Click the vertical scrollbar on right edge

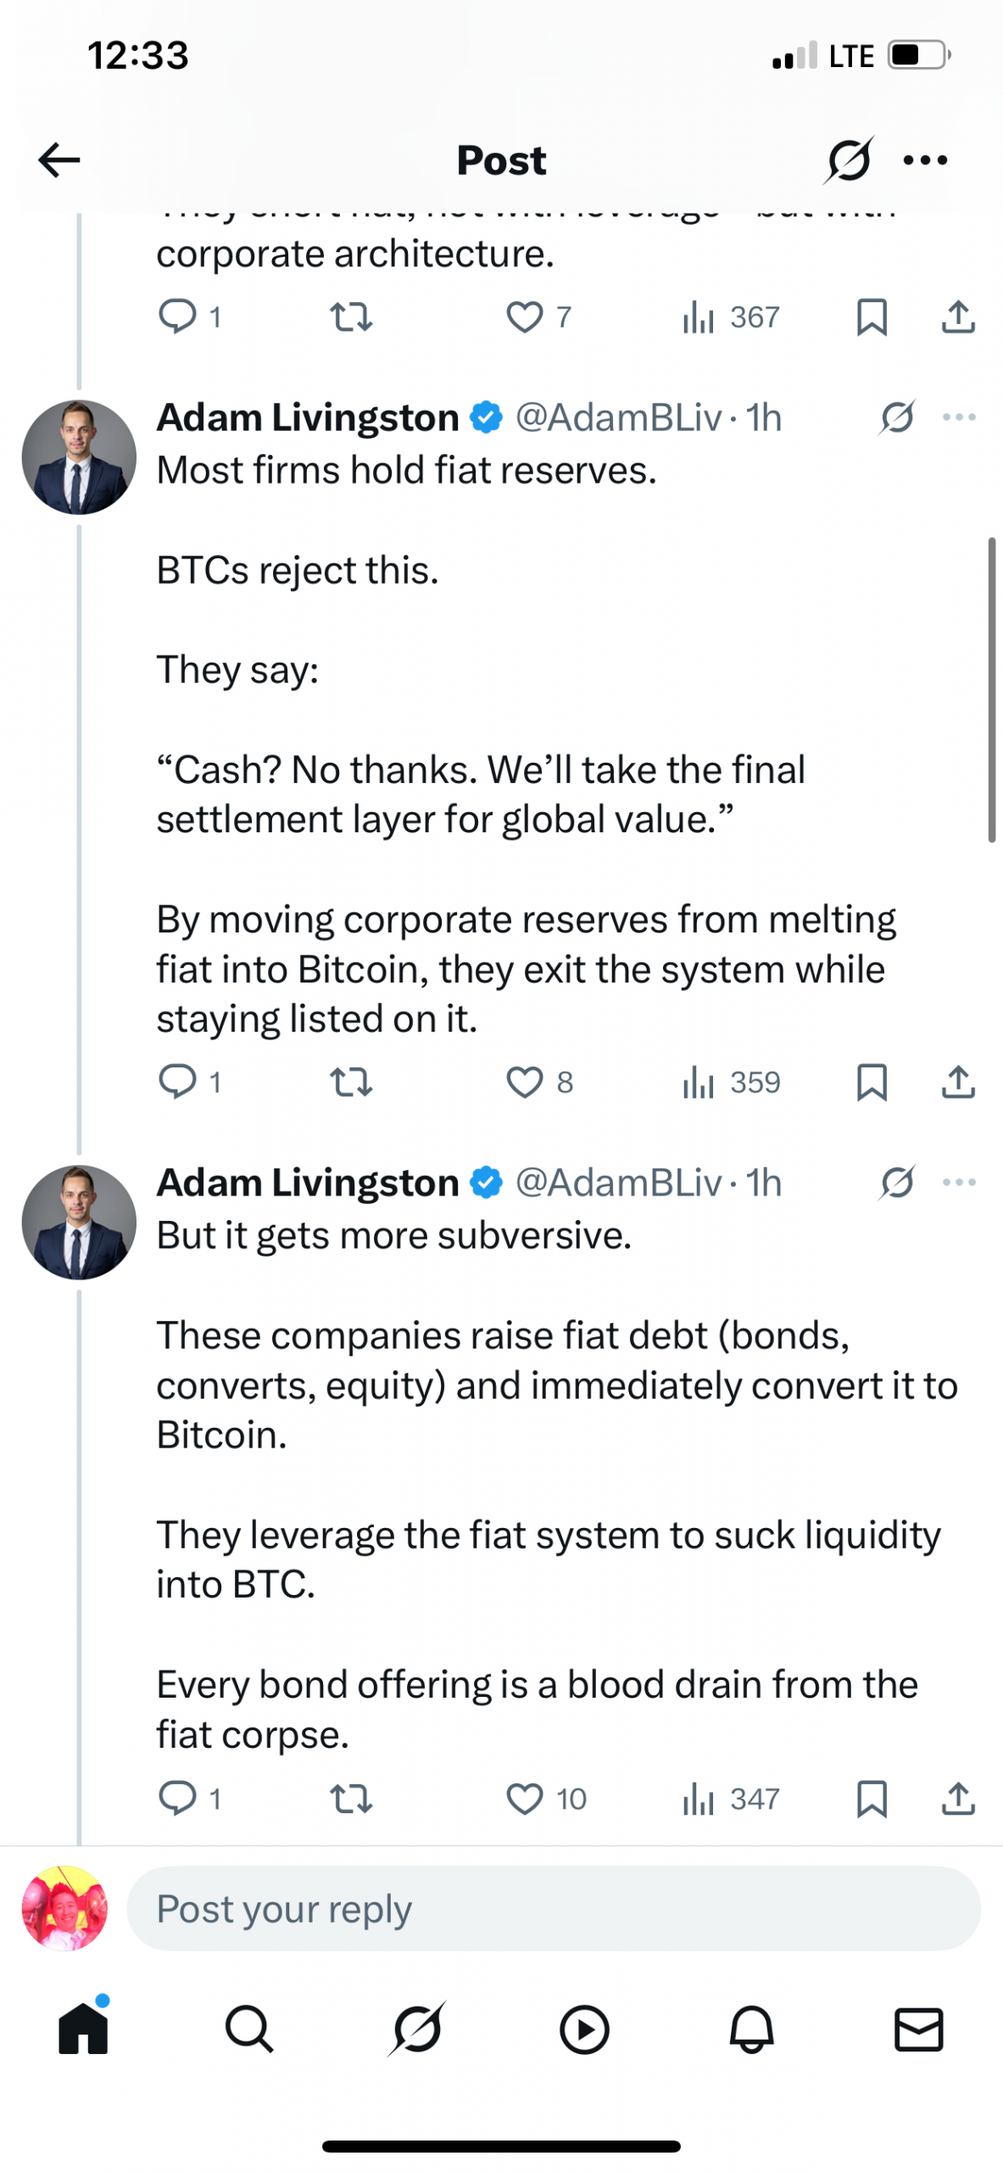(x=990, y=689)
